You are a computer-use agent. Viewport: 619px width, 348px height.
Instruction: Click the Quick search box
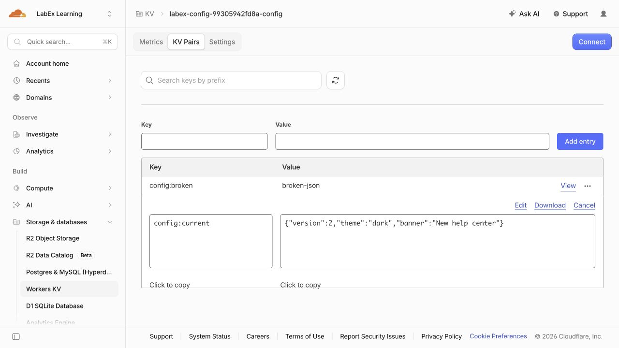[x=62, y=42]
